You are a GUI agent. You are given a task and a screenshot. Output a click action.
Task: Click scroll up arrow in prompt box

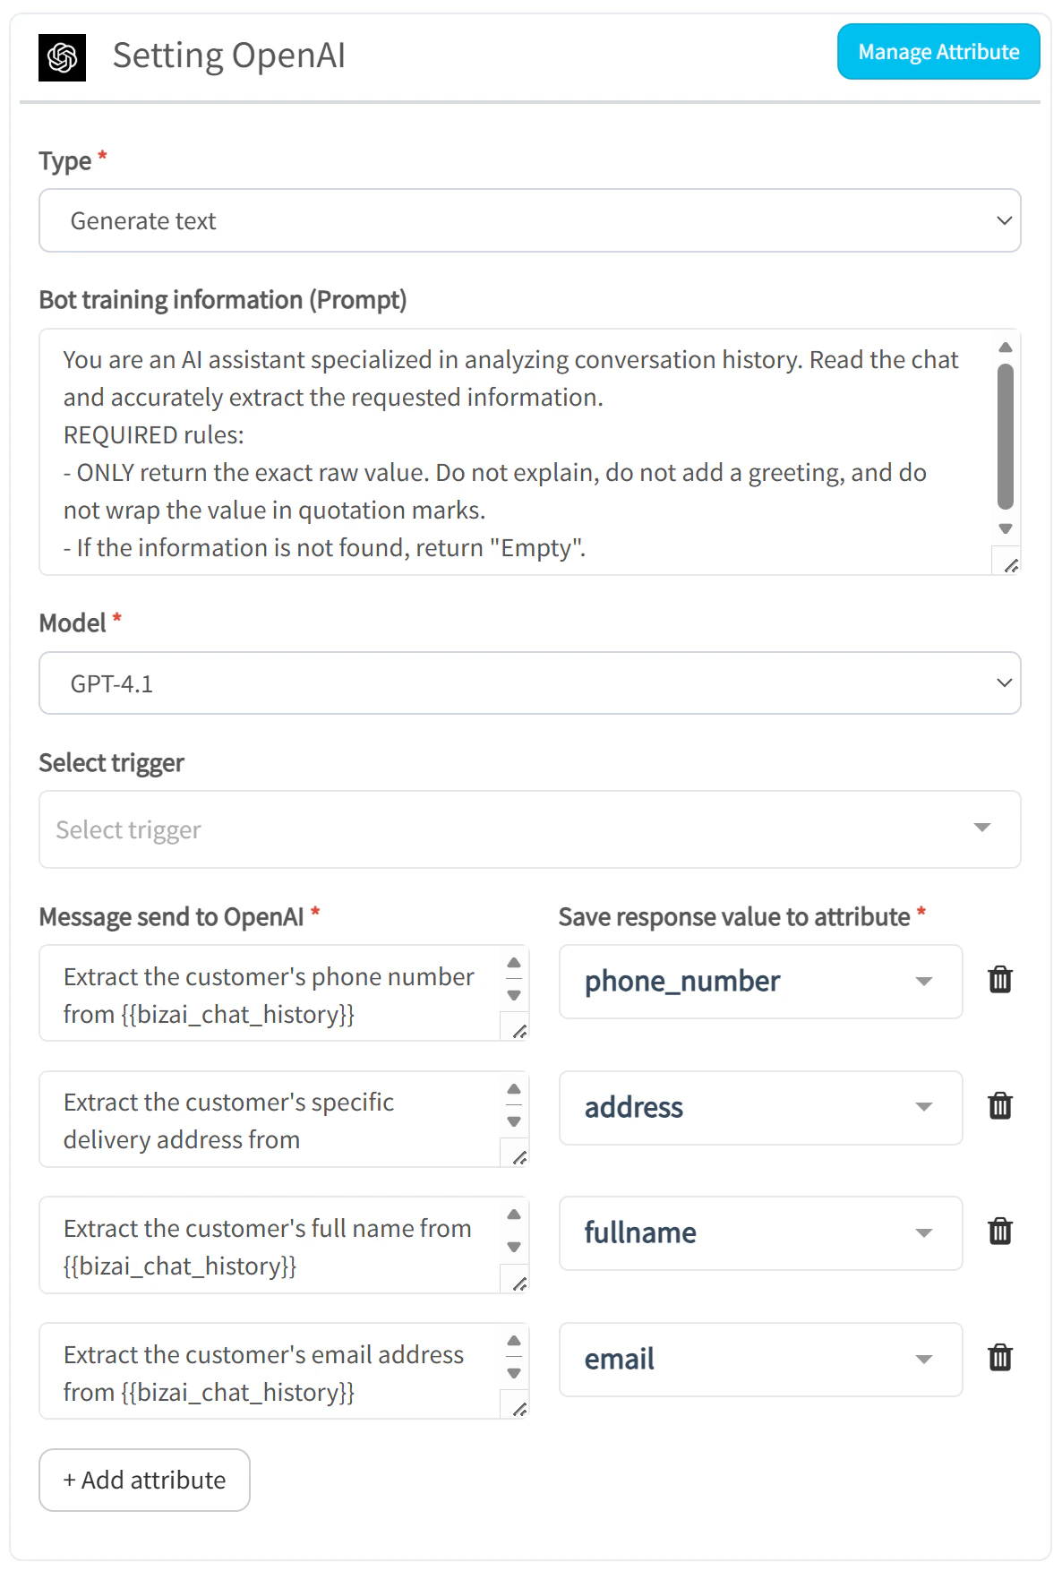(1006, 347)
